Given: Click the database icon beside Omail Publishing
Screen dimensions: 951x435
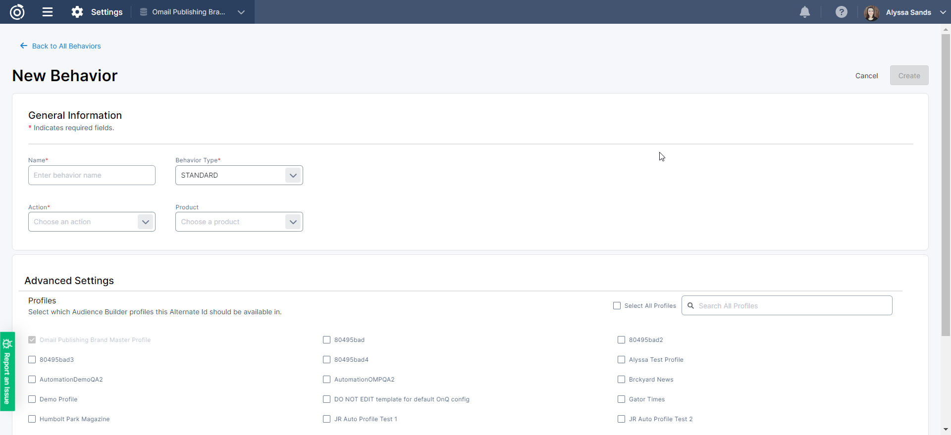Looking at the screenshot, I should 144,12.
